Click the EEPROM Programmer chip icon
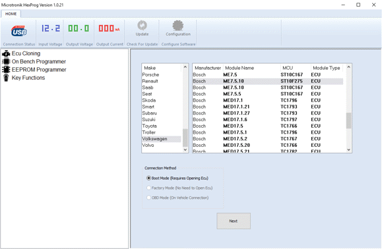Screen dimensions: 382x249 point(6,70)
